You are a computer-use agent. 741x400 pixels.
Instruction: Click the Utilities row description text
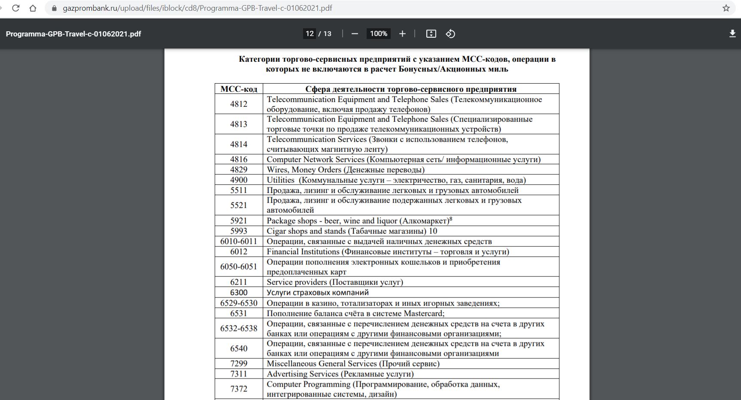(x=396, y=180)
